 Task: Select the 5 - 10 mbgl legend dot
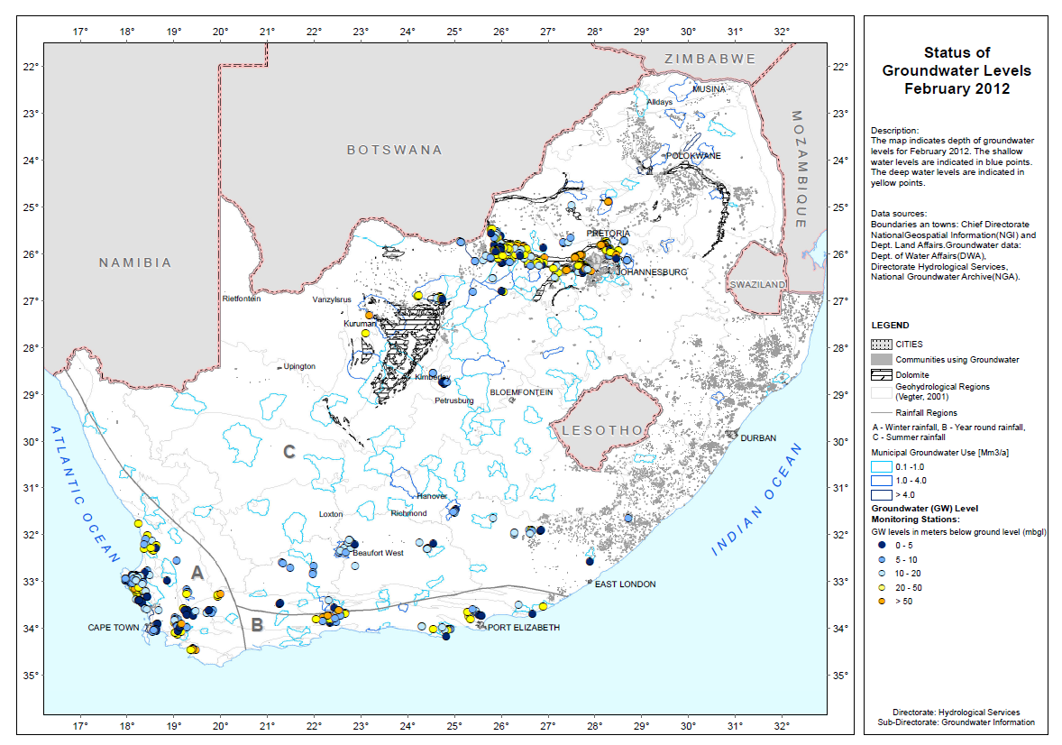pyautogui.click(x=881, y=560)
